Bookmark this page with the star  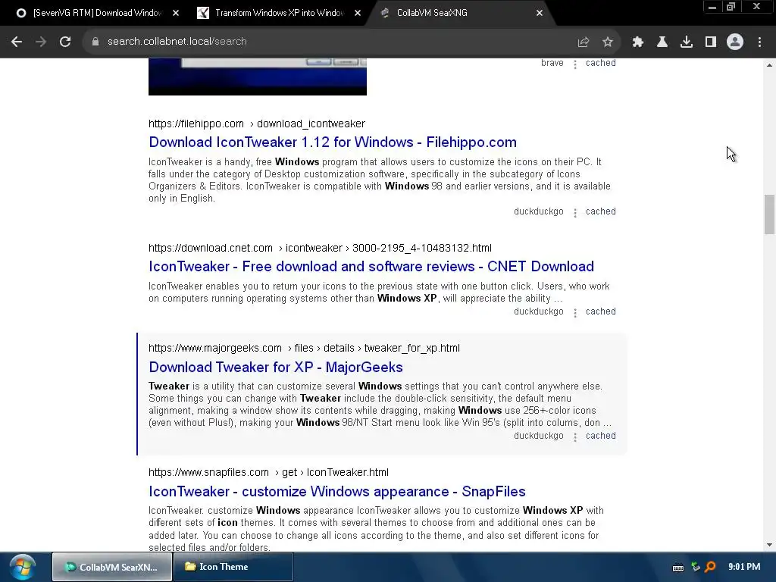(x=608, y=42)
